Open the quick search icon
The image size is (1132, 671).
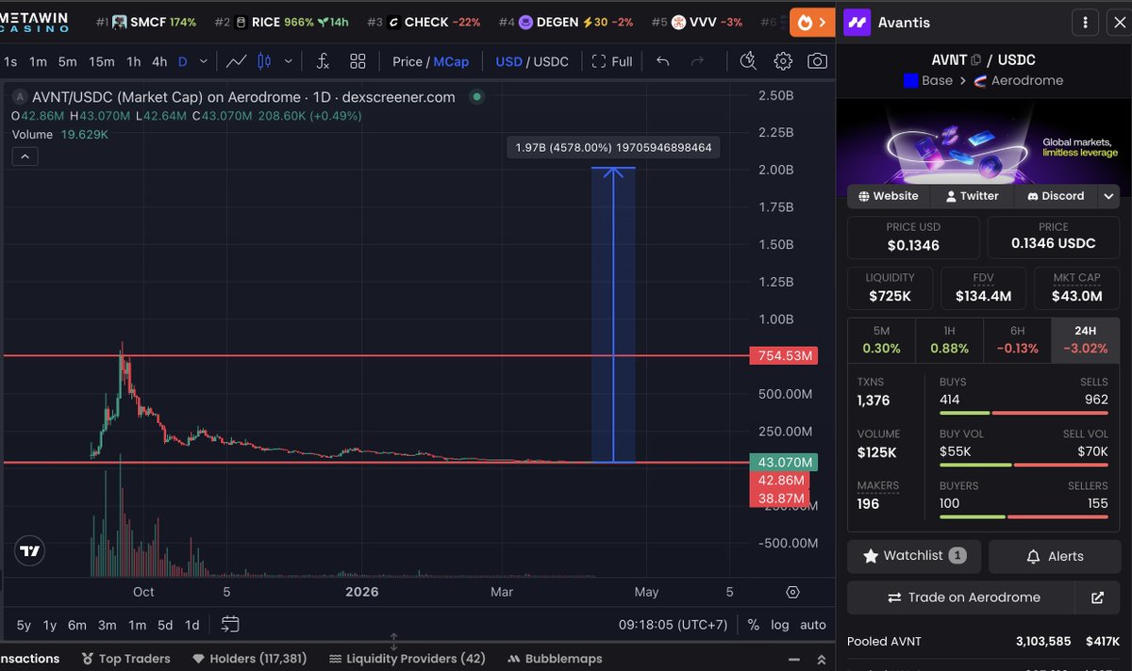pyautogui.click(x=748, y=61)
